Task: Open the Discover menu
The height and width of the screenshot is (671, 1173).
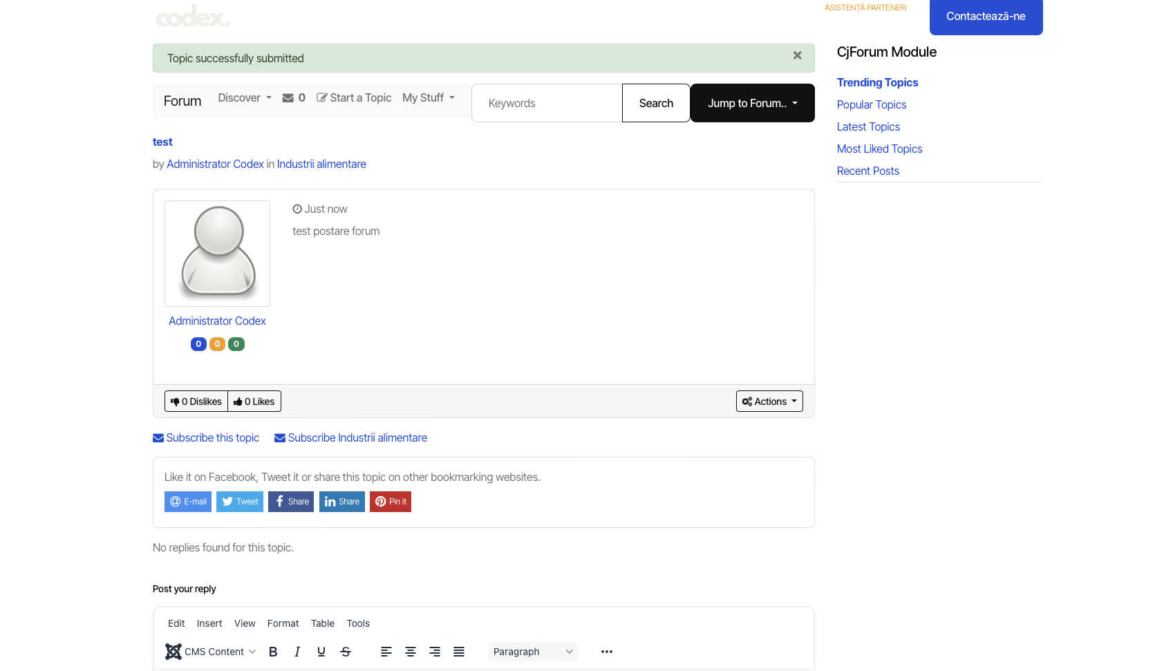Action: (x=245, y=98)
